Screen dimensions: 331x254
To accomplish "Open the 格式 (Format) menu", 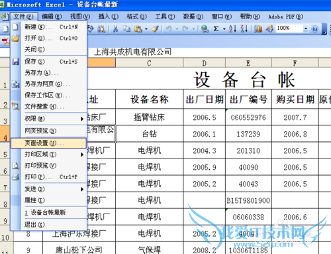I will [x=136, y=17].
